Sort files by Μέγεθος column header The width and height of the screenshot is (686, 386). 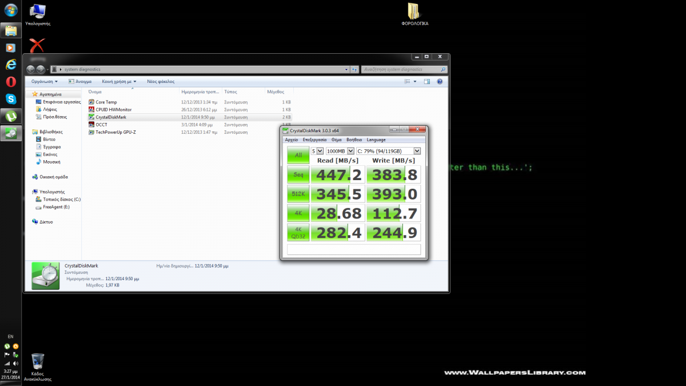(x=279, y=91)
